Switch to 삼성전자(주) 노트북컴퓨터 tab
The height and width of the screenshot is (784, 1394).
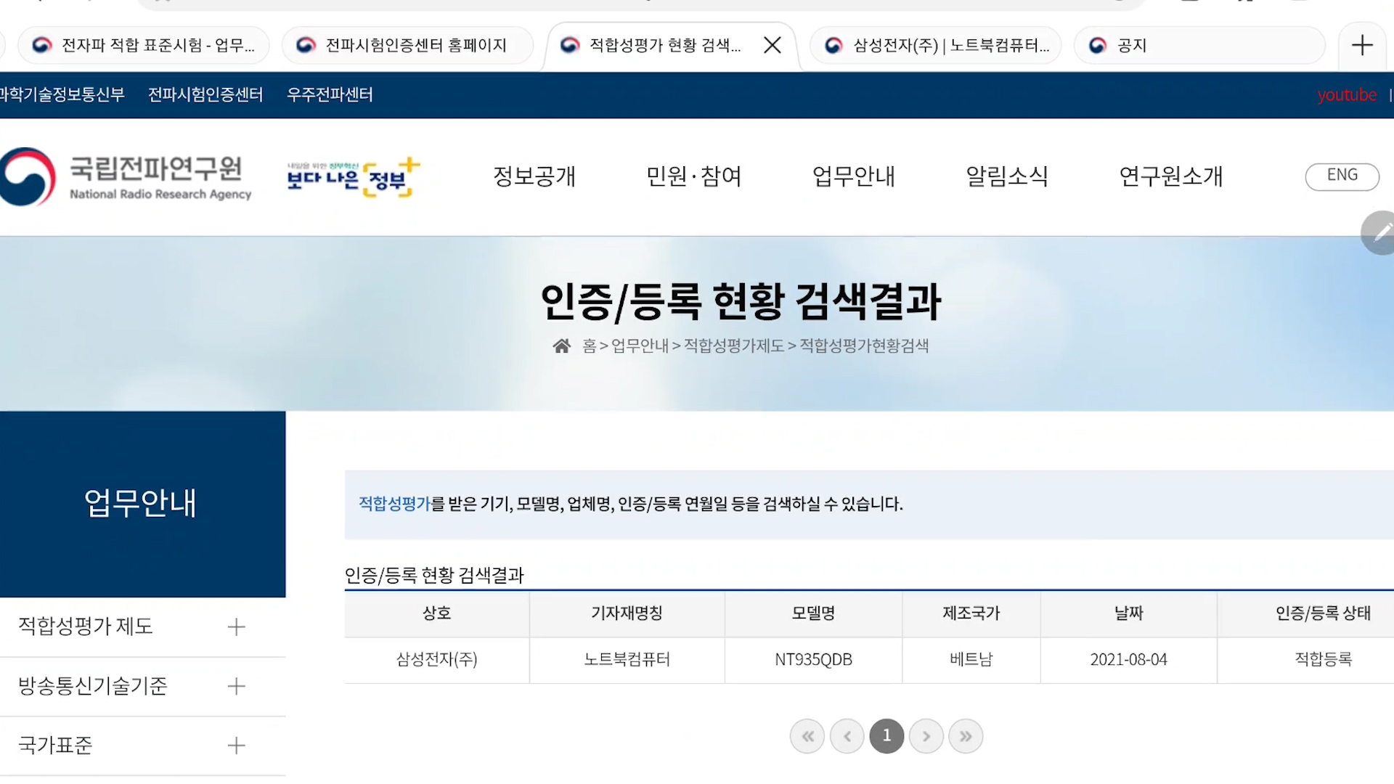coord(937,46)
